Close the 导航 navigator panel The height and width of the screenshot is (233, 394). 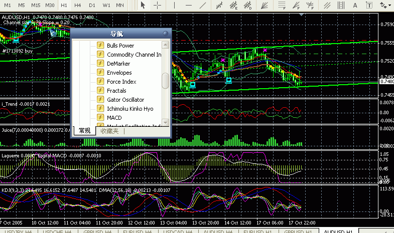(x=166, y=34)
